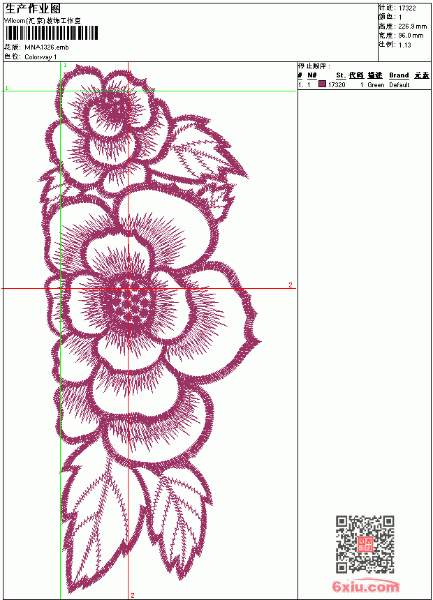The width and height of the screenshot is (433, 600).
Task: Click the N# column header
Action: 312,75
